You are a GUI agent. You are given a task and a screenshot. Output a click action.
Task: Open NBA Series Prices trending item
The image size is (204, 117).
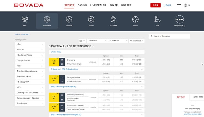[30, 55]
